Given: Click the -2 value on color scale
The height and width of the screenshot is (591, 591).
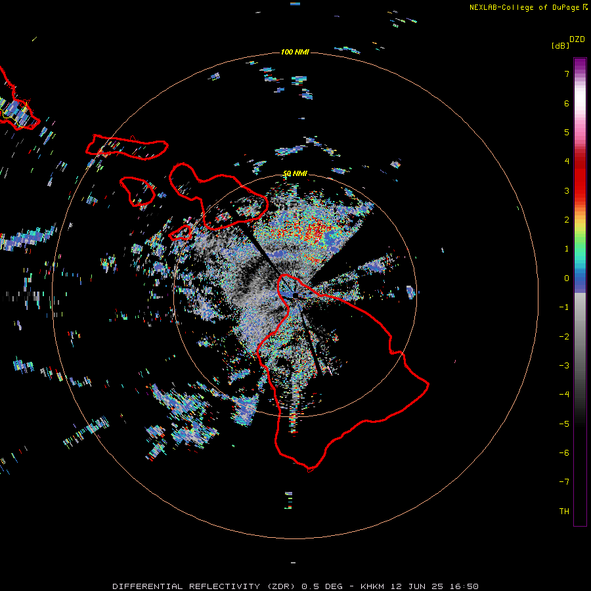Looking at the screenshot, I should pos(564,337).
